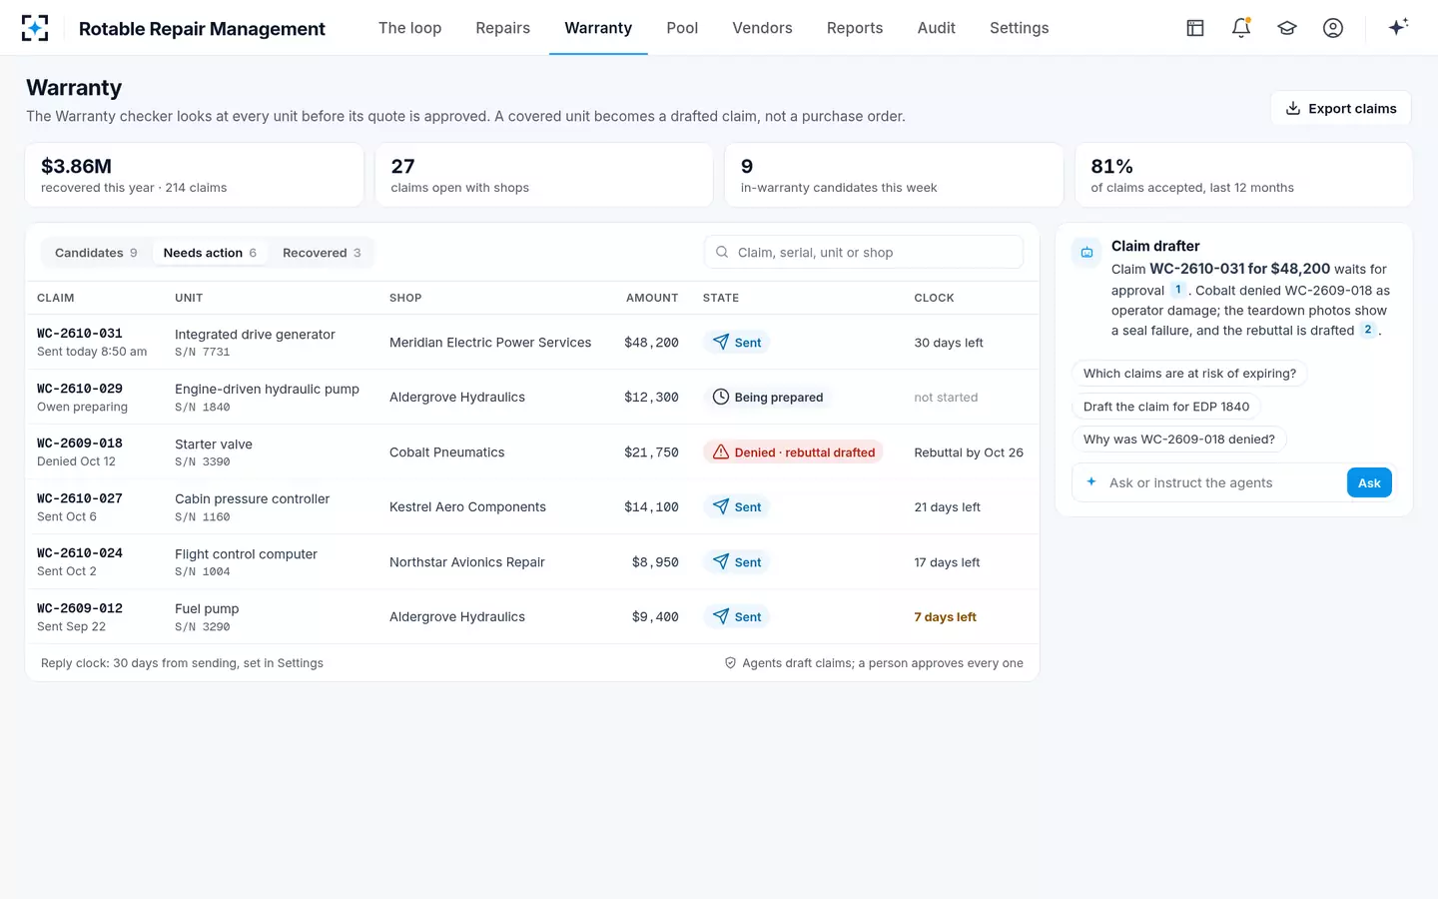Open claim WC-2610-029

80,389
